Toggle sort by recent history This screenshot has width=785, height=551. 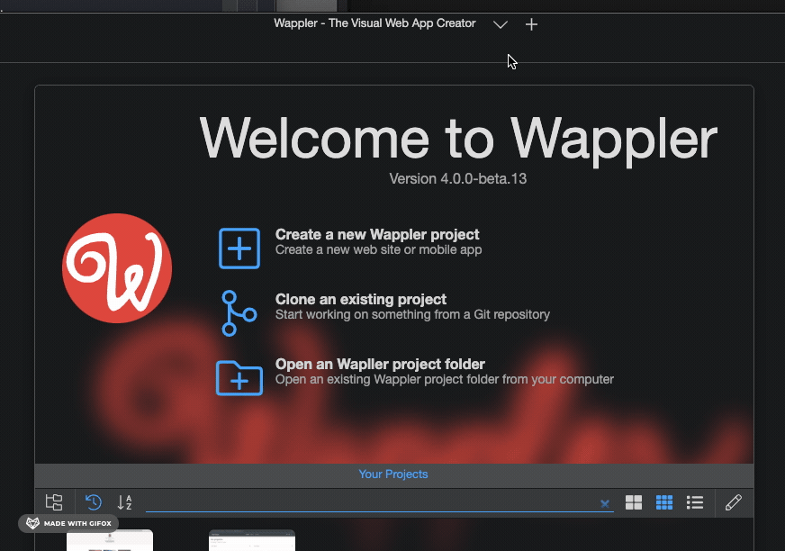coord(94,502)
